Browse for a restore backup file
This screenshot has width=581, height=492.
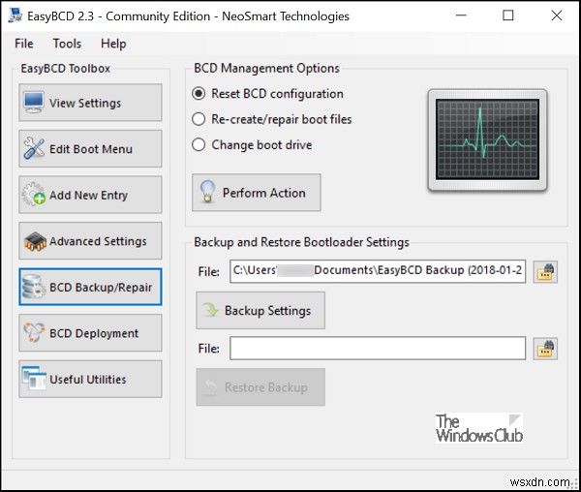[545, 349]
